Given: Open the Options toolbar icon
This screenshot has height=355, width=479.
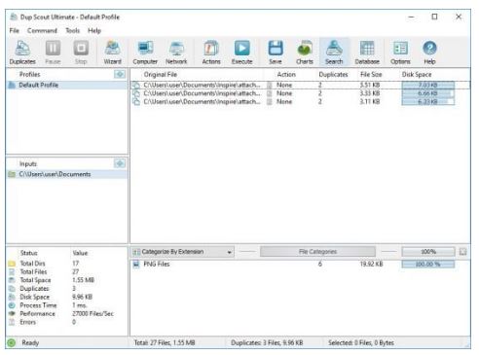Looking at the screenshot, I should coord(400,52).
